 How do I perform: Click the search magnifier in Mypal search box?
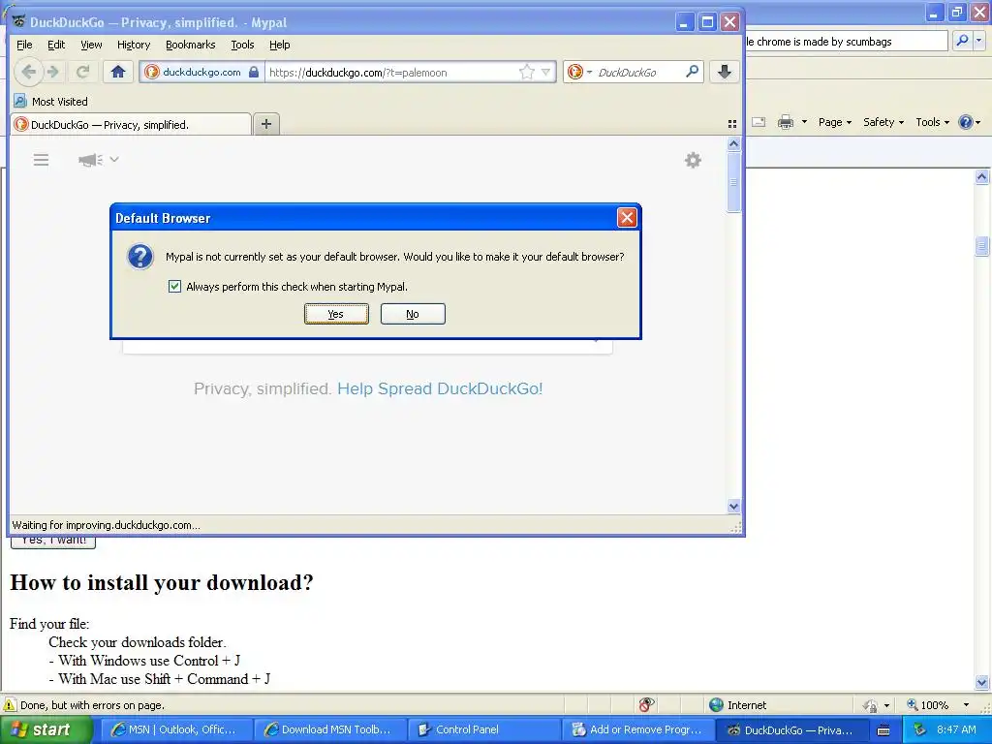(x=692, y=72)
